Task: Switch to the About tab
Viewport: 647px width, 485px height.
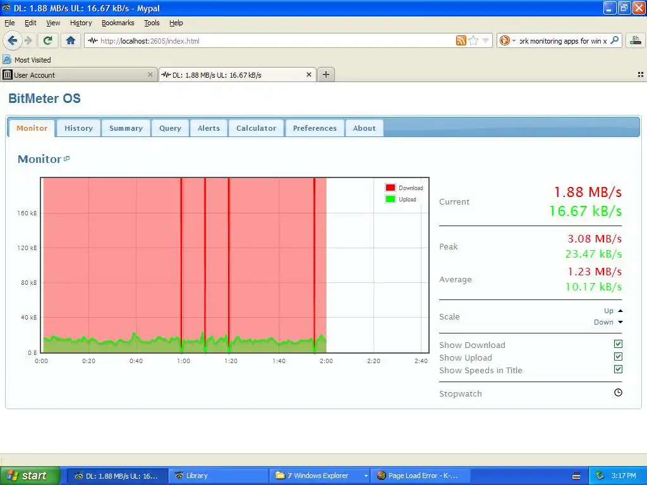Action: [364, 128]
